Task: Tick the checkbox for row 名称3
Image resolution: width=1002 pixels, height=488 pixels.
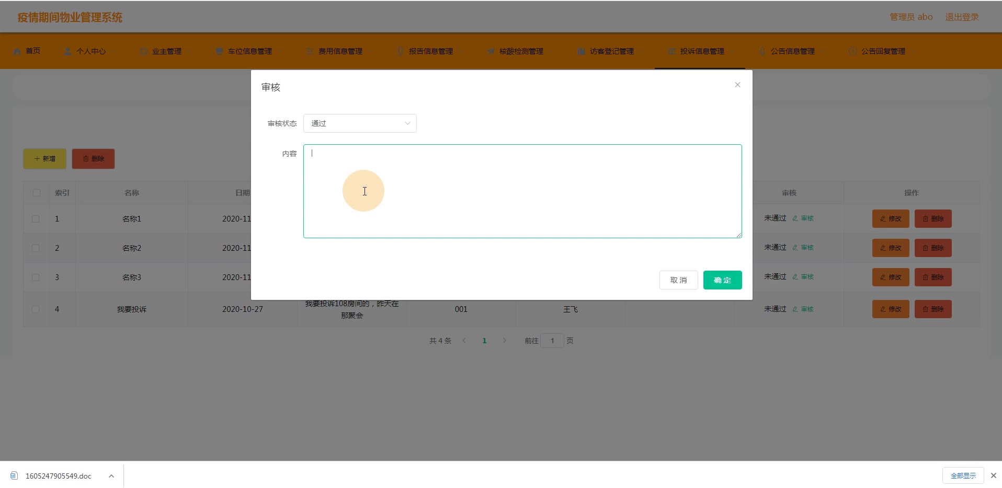Action: pos(36,277)
